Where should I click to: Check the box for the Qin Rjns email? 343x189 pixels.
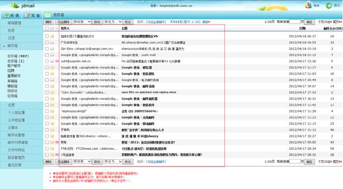click(47, 49)
